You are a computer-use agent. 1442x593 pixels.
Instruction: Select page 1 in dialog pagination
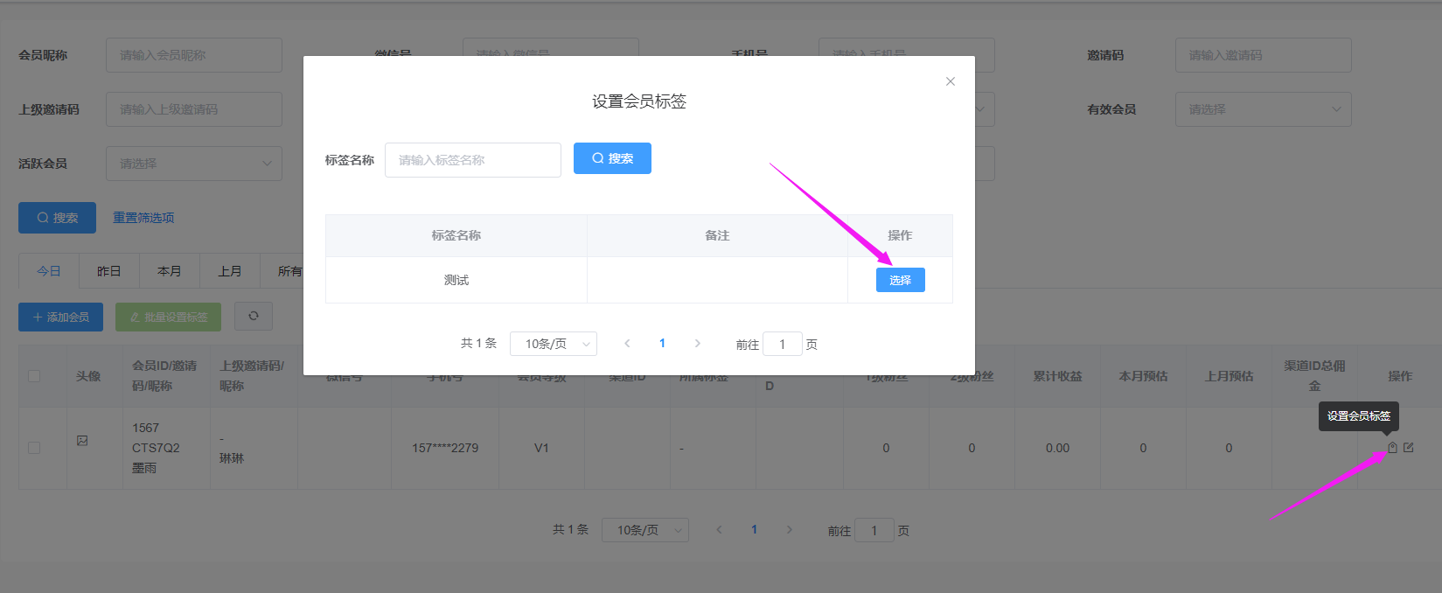(x=662, y=344)
